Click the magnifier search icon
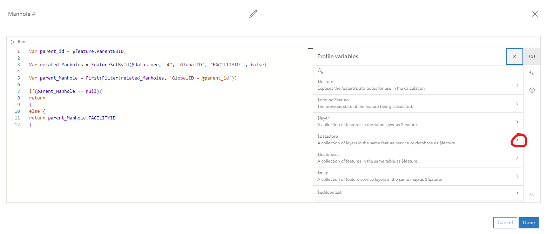The image size is (547, 234). click(320, 70)
